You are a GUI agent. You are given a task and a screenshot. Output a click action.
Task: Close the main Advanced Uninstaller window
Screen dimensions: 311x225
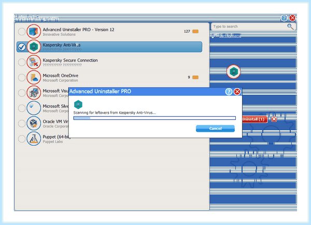(292, 18)
